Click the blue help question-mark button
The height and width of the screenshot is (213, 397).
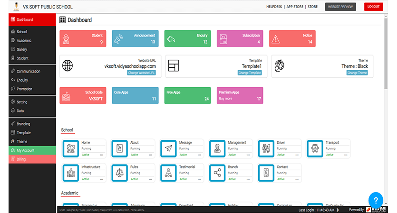(376, 200)
